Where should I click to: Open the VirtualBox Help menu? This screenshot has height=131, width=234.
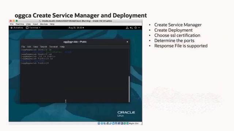(52, 24)
